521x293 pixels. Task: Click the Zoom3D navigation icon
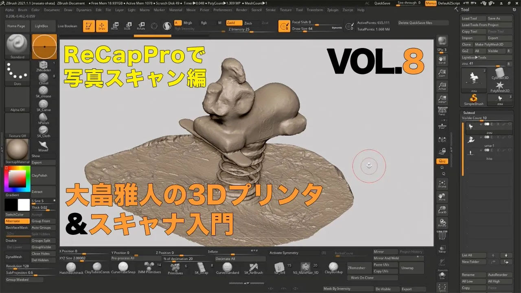point(442,210)
